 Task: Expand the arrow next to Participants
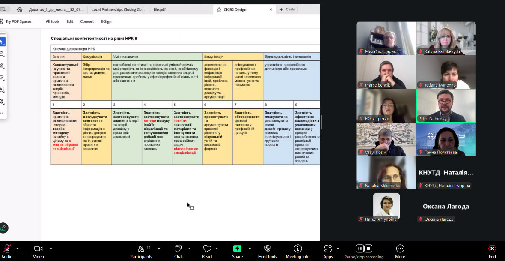[159, 248]
